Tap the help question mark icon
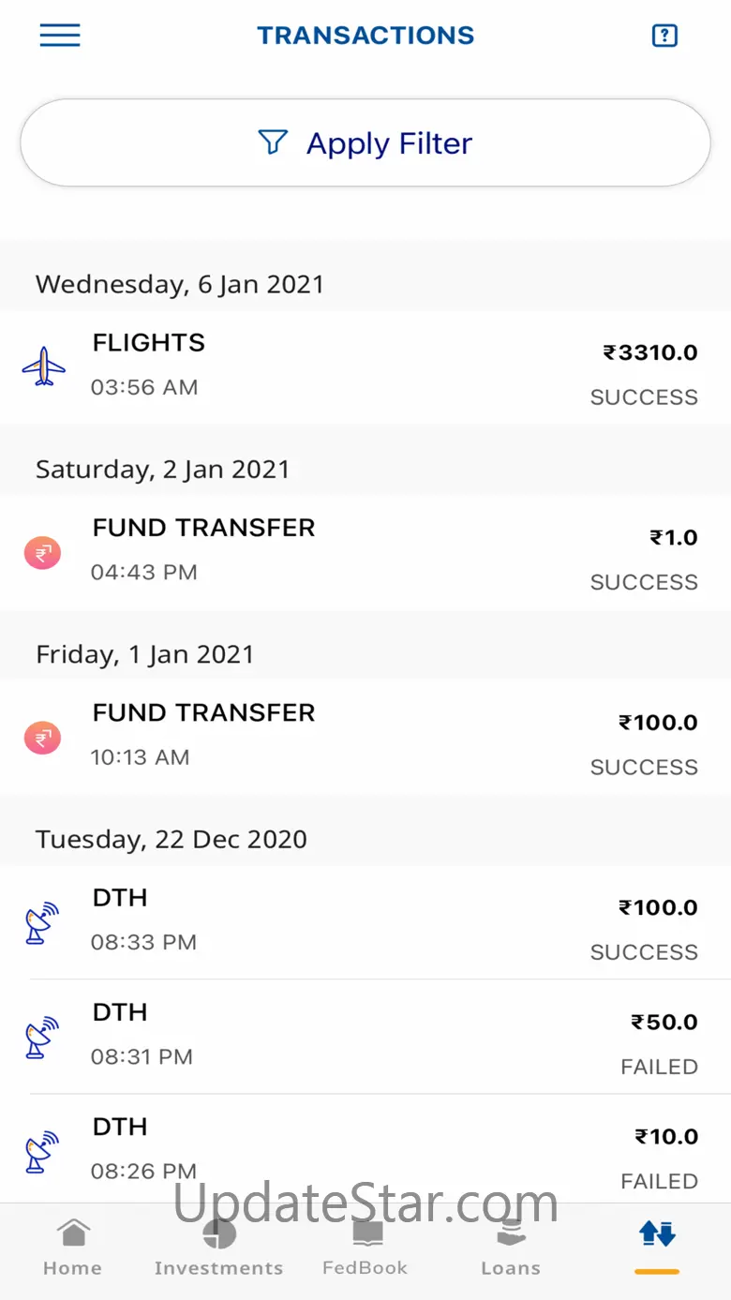 coord(664,36)
